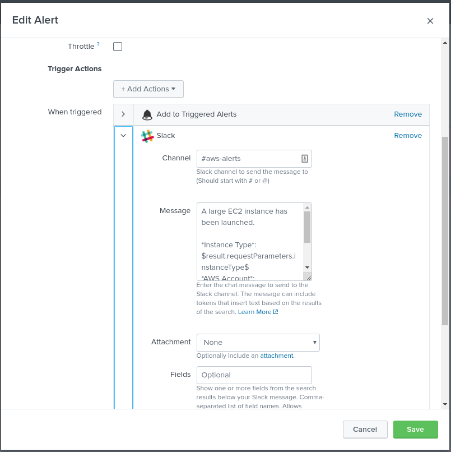The height and width of the screenshot is (452, 451).
Task: Open the token insertion icon in Channel field
Action: click(305, 158)
